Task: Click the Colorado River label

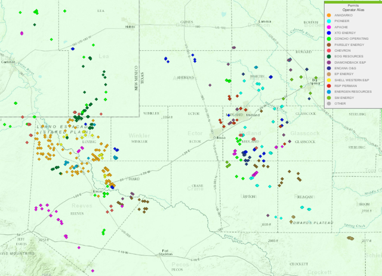Action: 302,33
